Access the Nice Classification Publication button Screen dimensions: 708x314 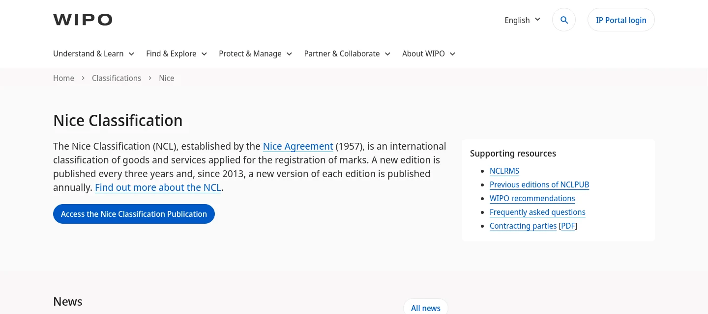coord(134,214)
